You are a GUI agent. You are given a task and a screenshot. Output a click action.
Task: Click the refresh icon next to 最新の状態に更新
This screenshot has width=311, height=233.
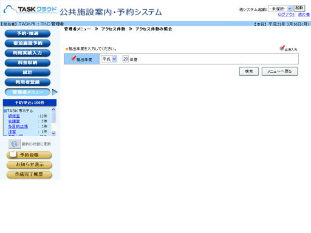click(15, 144)
